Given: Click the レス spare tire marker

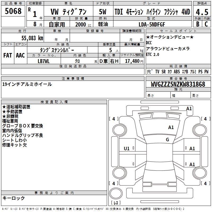Looking at the screenshot, I should click(x=116, y=203).
